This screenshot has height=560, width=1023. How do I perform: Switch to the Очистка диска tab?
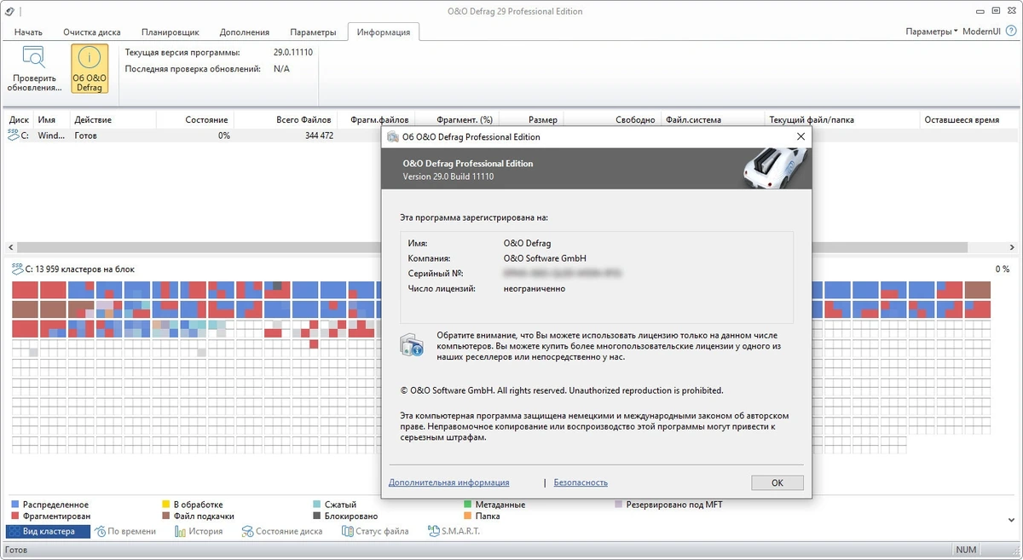pos(92,32)
